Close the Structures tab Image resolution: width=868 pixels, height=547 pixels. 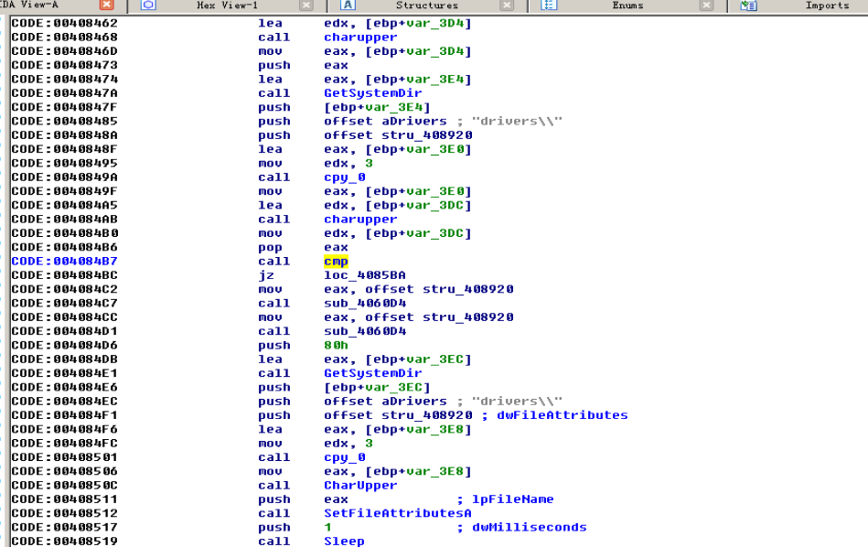[507, 5]
